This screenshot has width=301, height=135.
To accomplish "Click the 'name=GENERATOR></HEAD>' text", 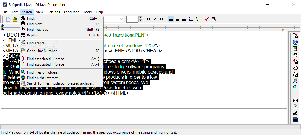I will pos(133,51).
